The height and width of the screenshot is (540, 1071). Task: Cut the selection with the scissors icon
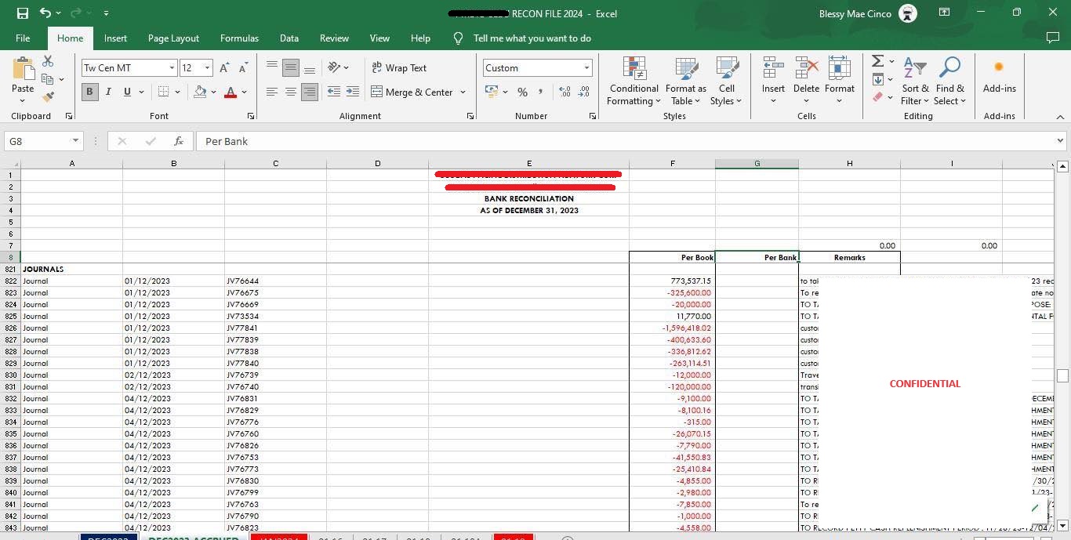tap(48, 61)
